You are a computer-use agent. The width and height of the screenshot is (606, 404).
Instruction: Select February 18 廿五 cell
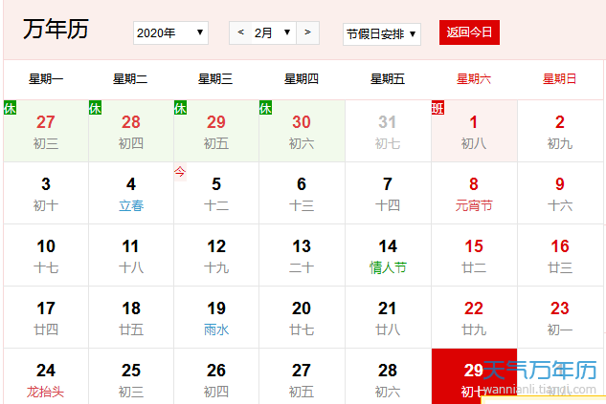click(131, 317)
